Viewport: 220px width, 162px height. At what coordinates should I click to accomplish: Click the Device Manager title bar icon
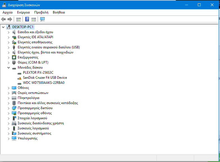4,5
